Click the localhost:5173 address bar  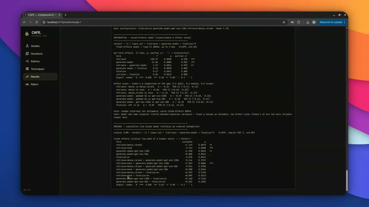point(161,22)
